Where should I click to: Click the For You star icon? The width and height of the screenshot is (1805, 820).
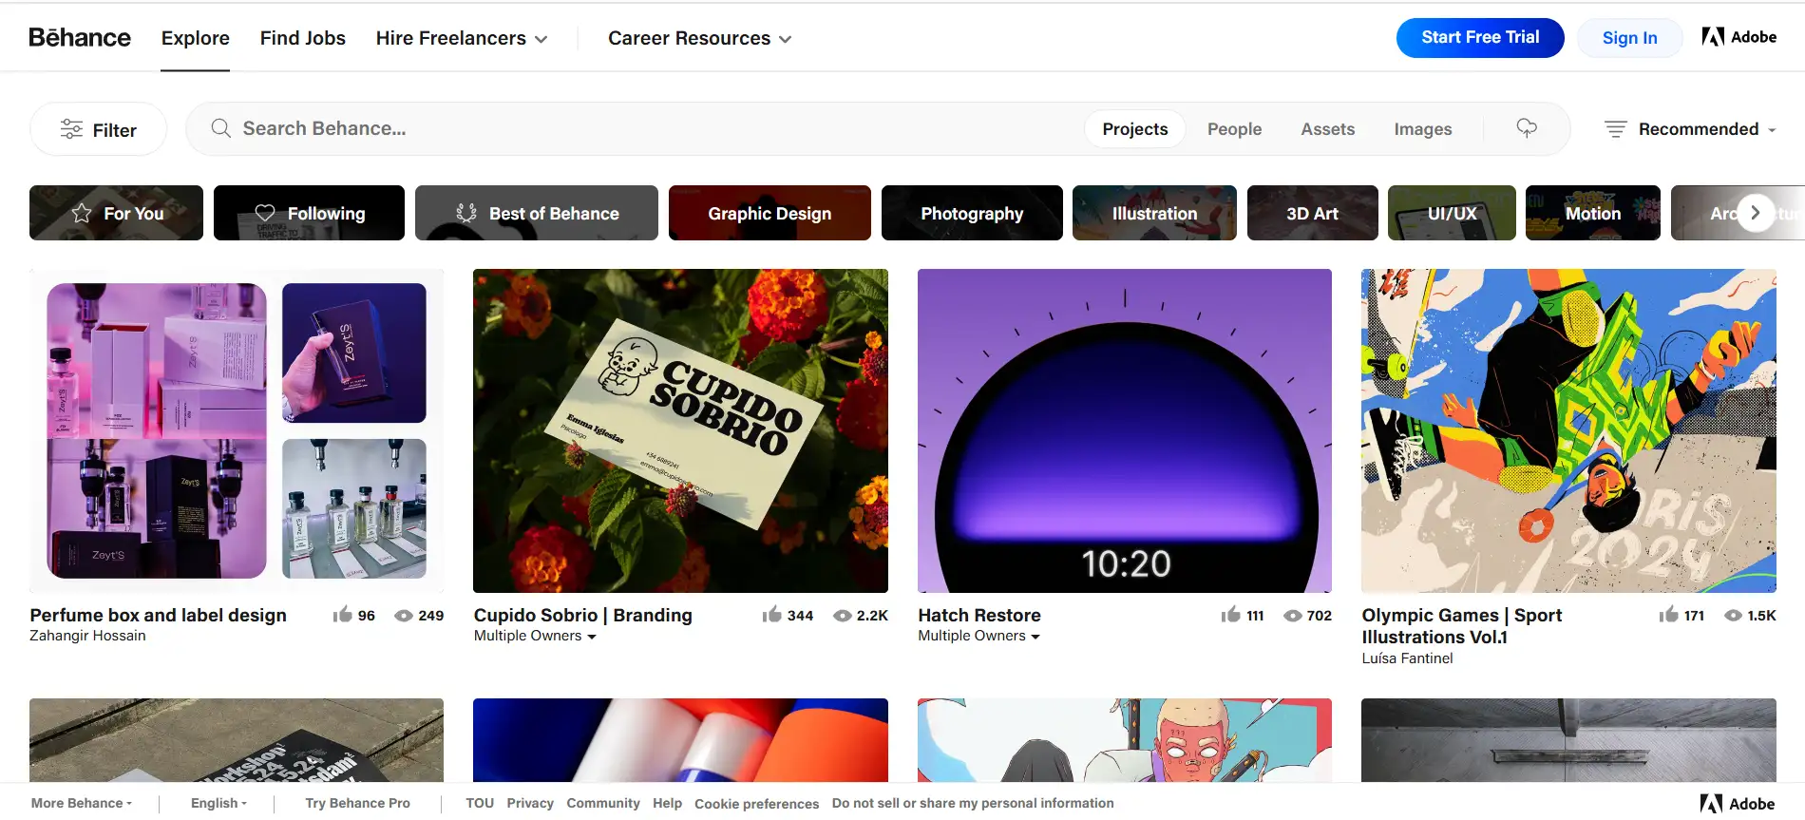[82, 213]
